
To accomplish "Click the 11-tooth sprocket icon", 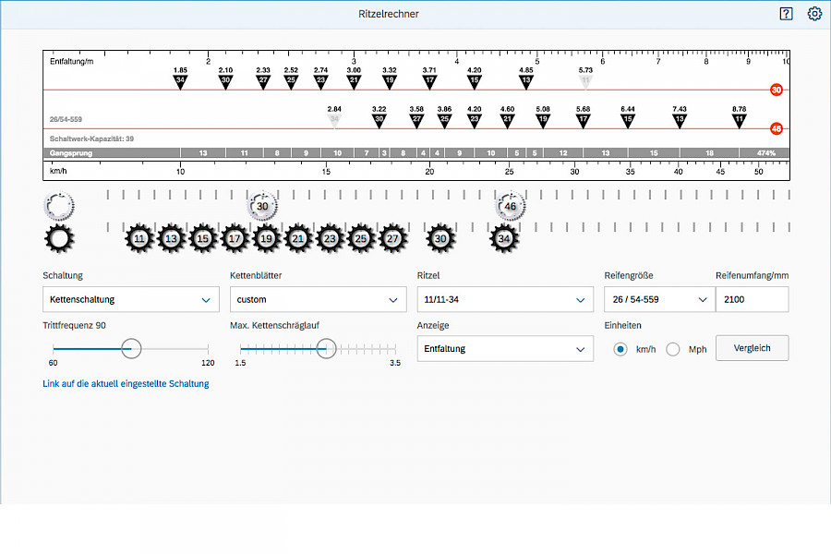I will click(x=139, y=238).
